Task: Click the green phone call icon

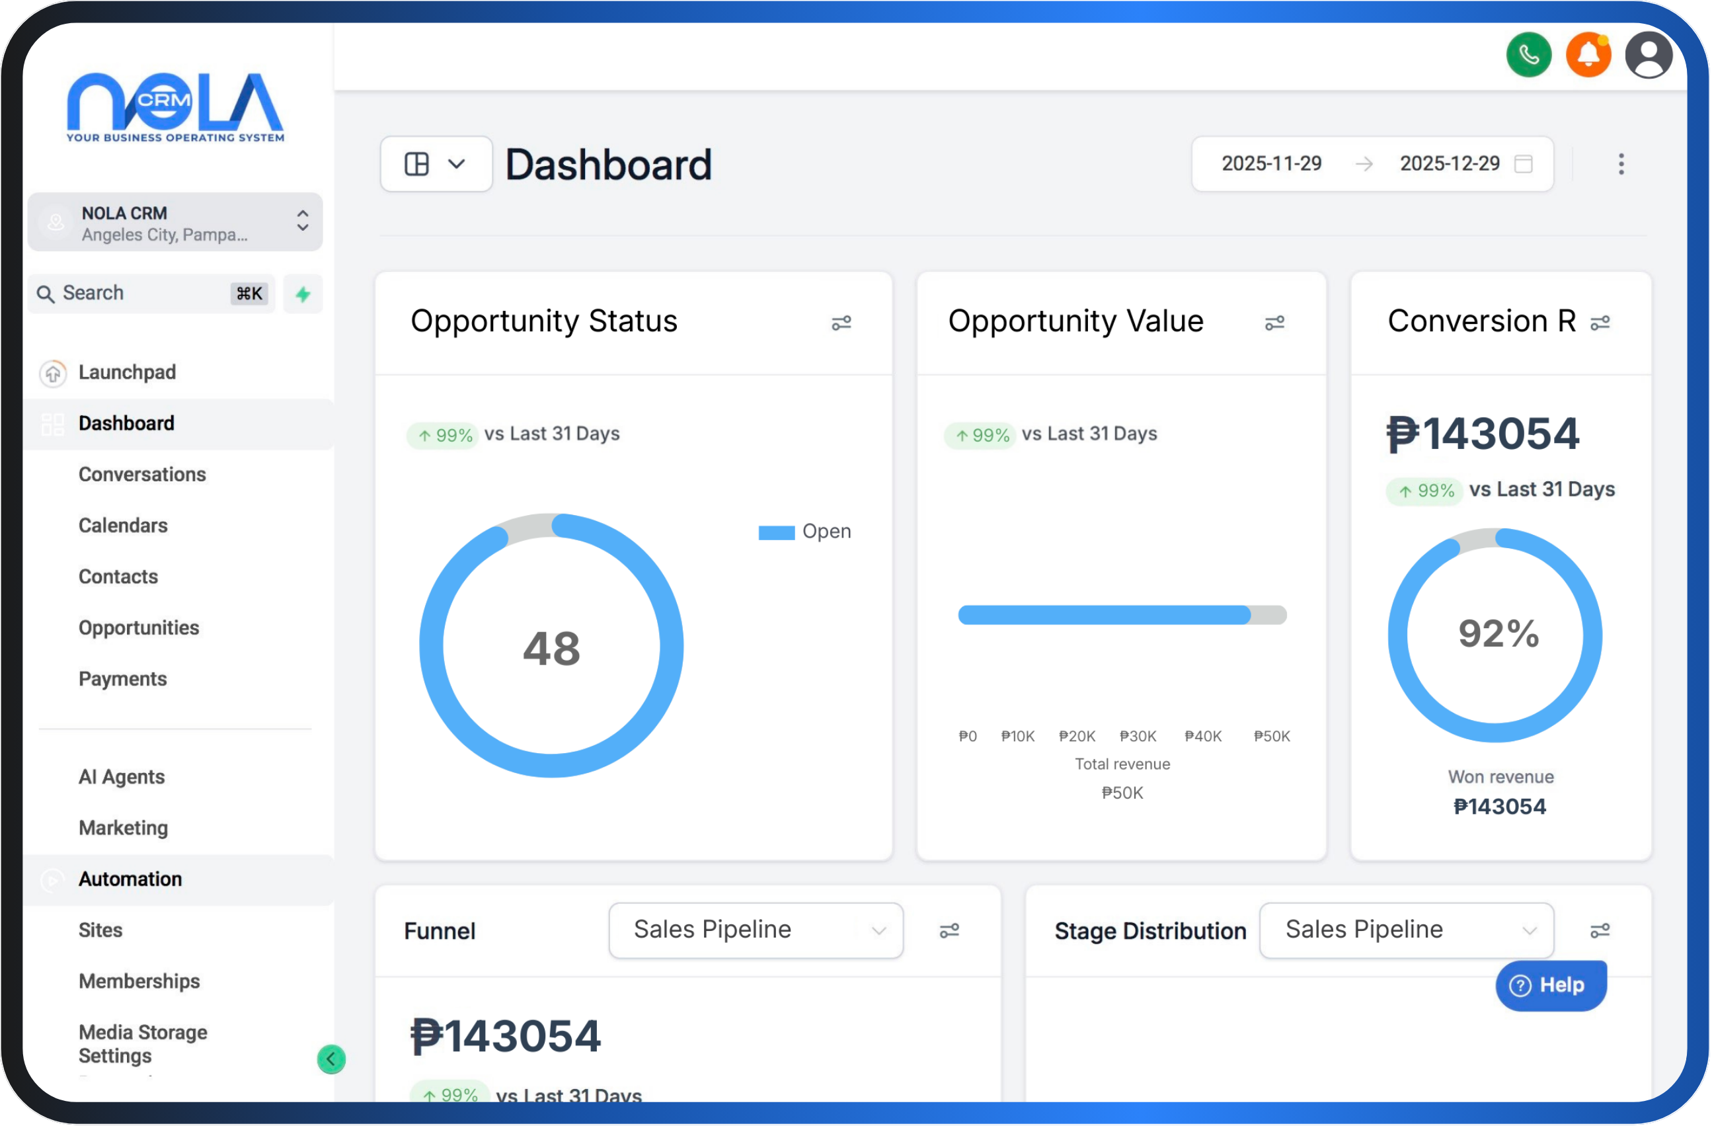Action: (x=1528, y=55)
